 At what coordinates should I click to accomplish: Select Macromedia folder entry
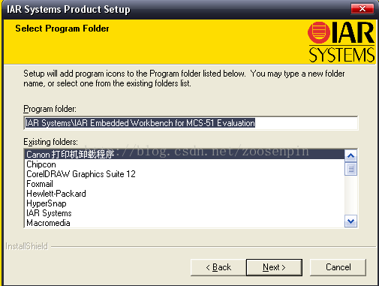185,223
